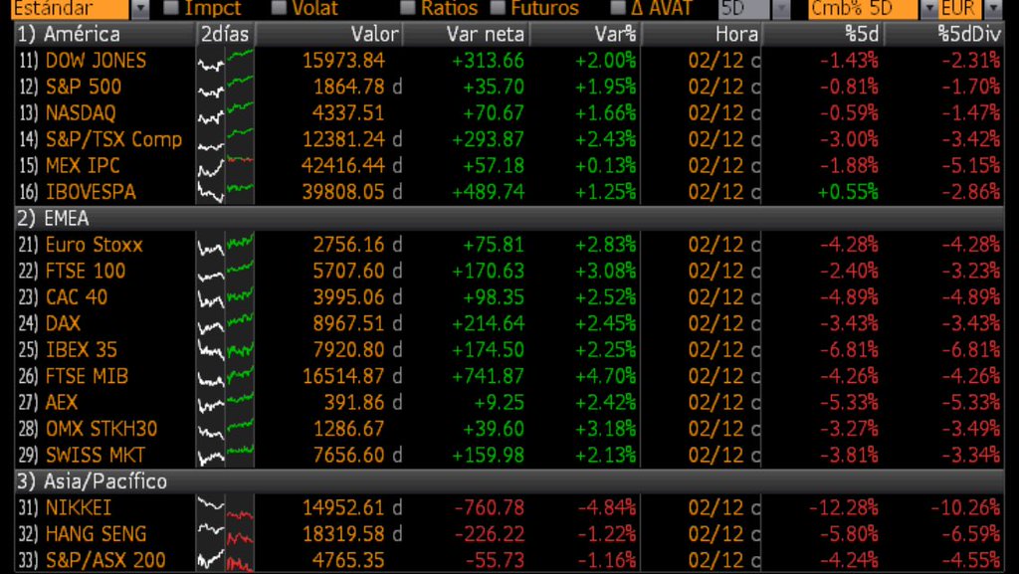Click the NIKKEI two-day sparkline chart
This screenshot has width=1019, height=574.
226,507
